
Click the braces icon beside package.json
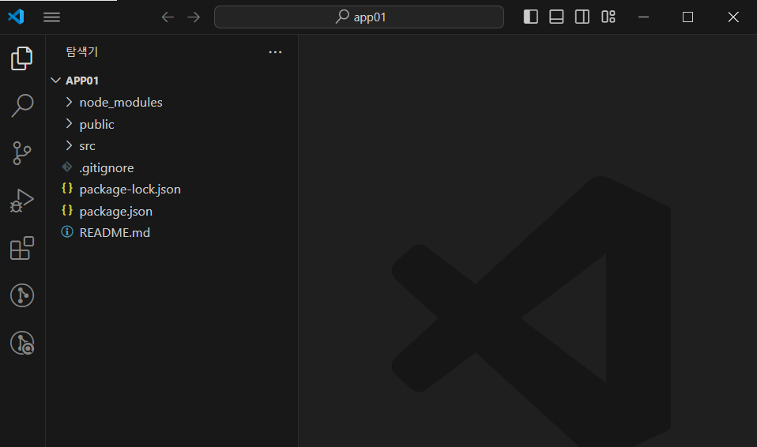click(x=67, y=210)
